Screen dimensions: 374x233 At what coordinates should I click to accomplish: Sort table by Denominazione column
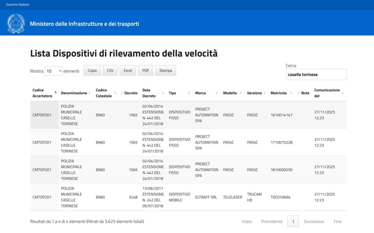point(74,93)
